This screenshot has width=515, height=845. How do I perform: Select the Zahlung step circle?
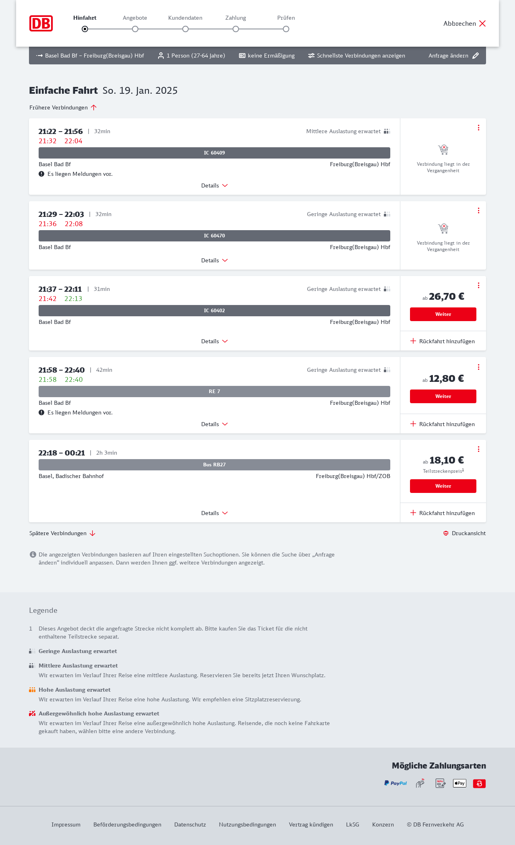[x=236, y=29]
